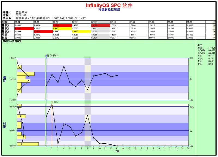Viewport: 218px width, 157px height.
Task: Click the 均值 row header in the table
Action: (x=8, y=35)
